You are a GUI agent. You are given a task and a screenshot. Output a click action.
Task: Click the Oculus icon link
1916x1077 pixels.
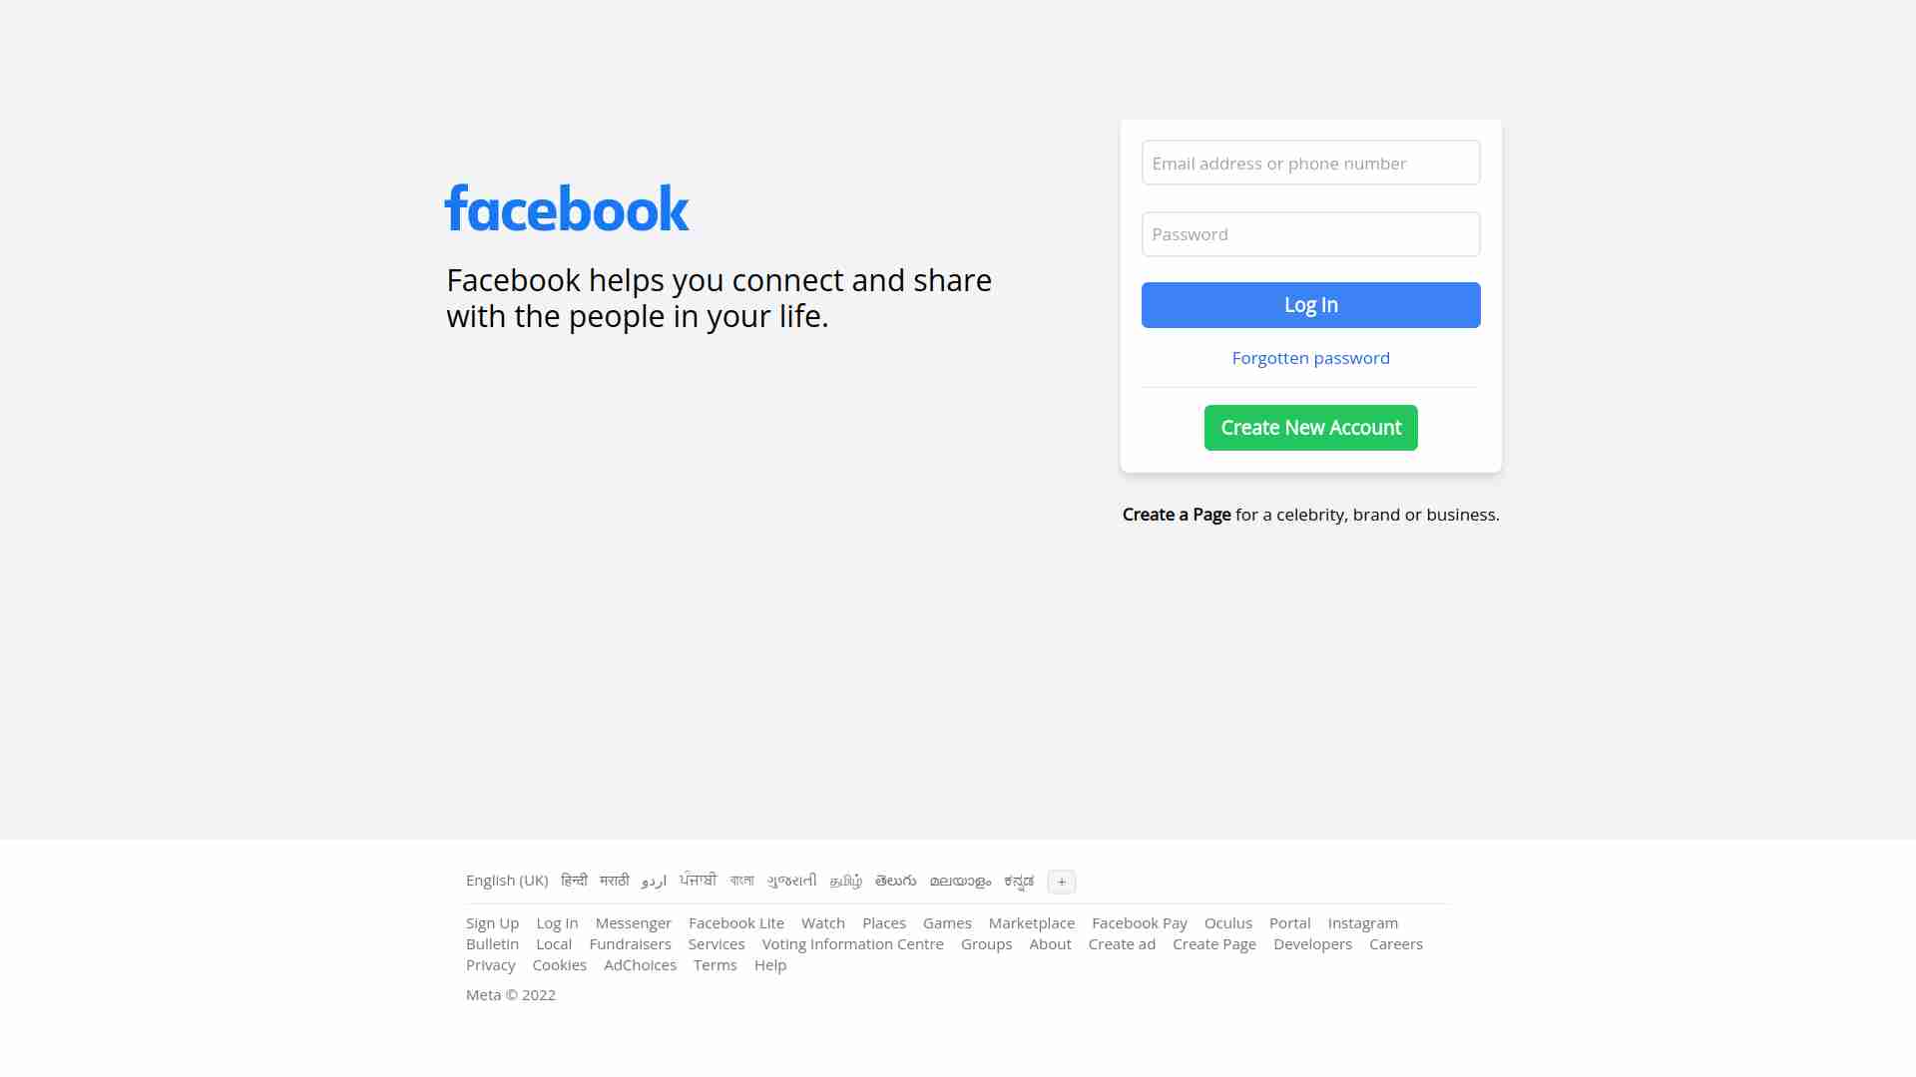1227,921
